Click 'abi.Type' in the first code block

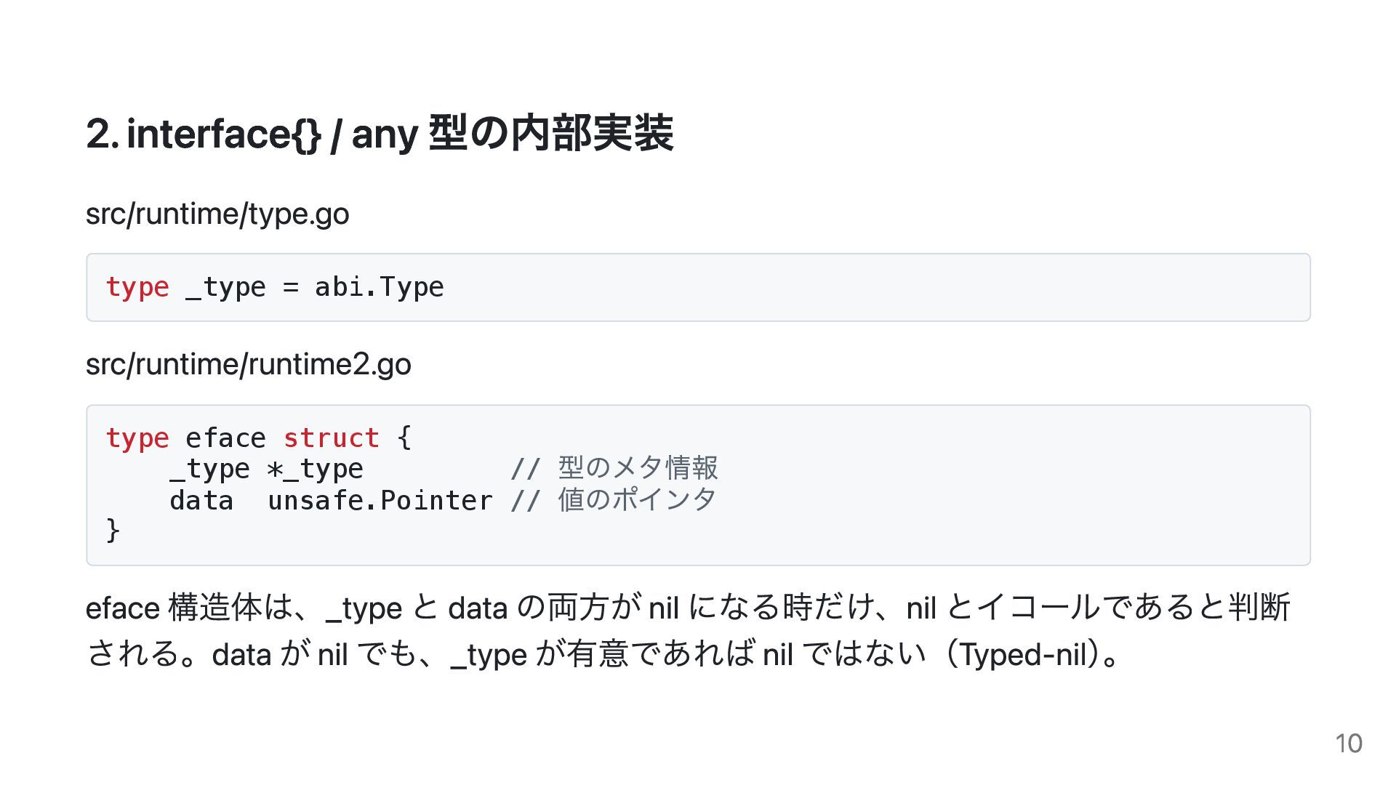pos(379,287)
